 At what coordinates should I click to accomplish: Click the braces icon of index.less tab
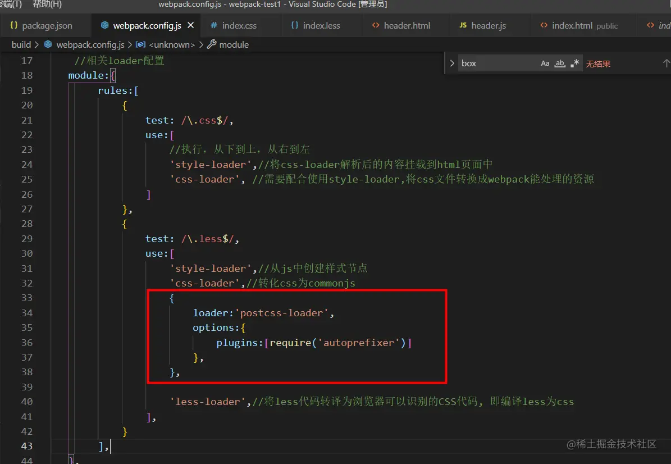294,25
